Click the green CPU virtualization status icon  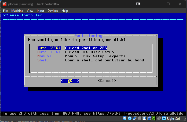pos(154,118)
